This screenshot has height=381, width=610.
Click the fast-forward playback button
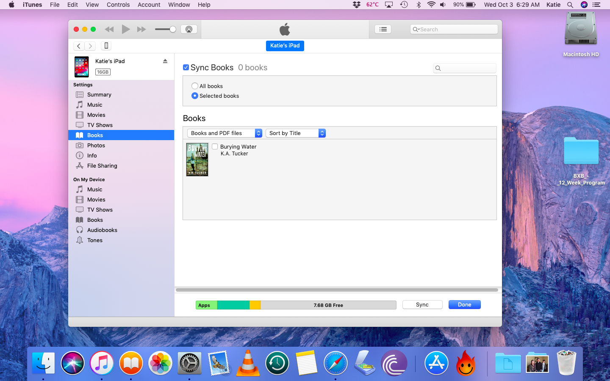click(x=141, y=29)
